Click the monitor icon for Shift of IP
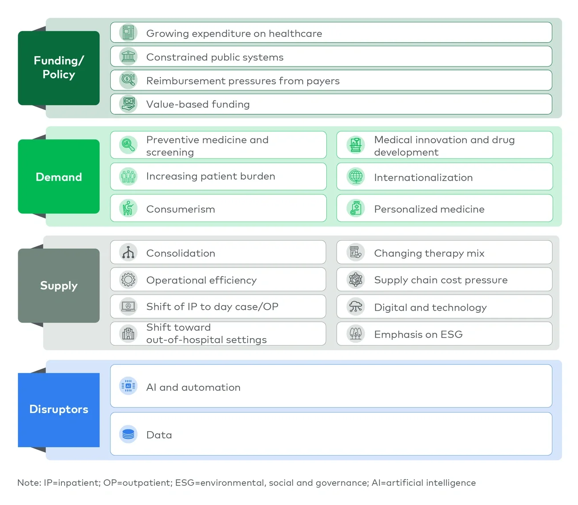This screenshot has width=578, height=505. tap(128, 307)
